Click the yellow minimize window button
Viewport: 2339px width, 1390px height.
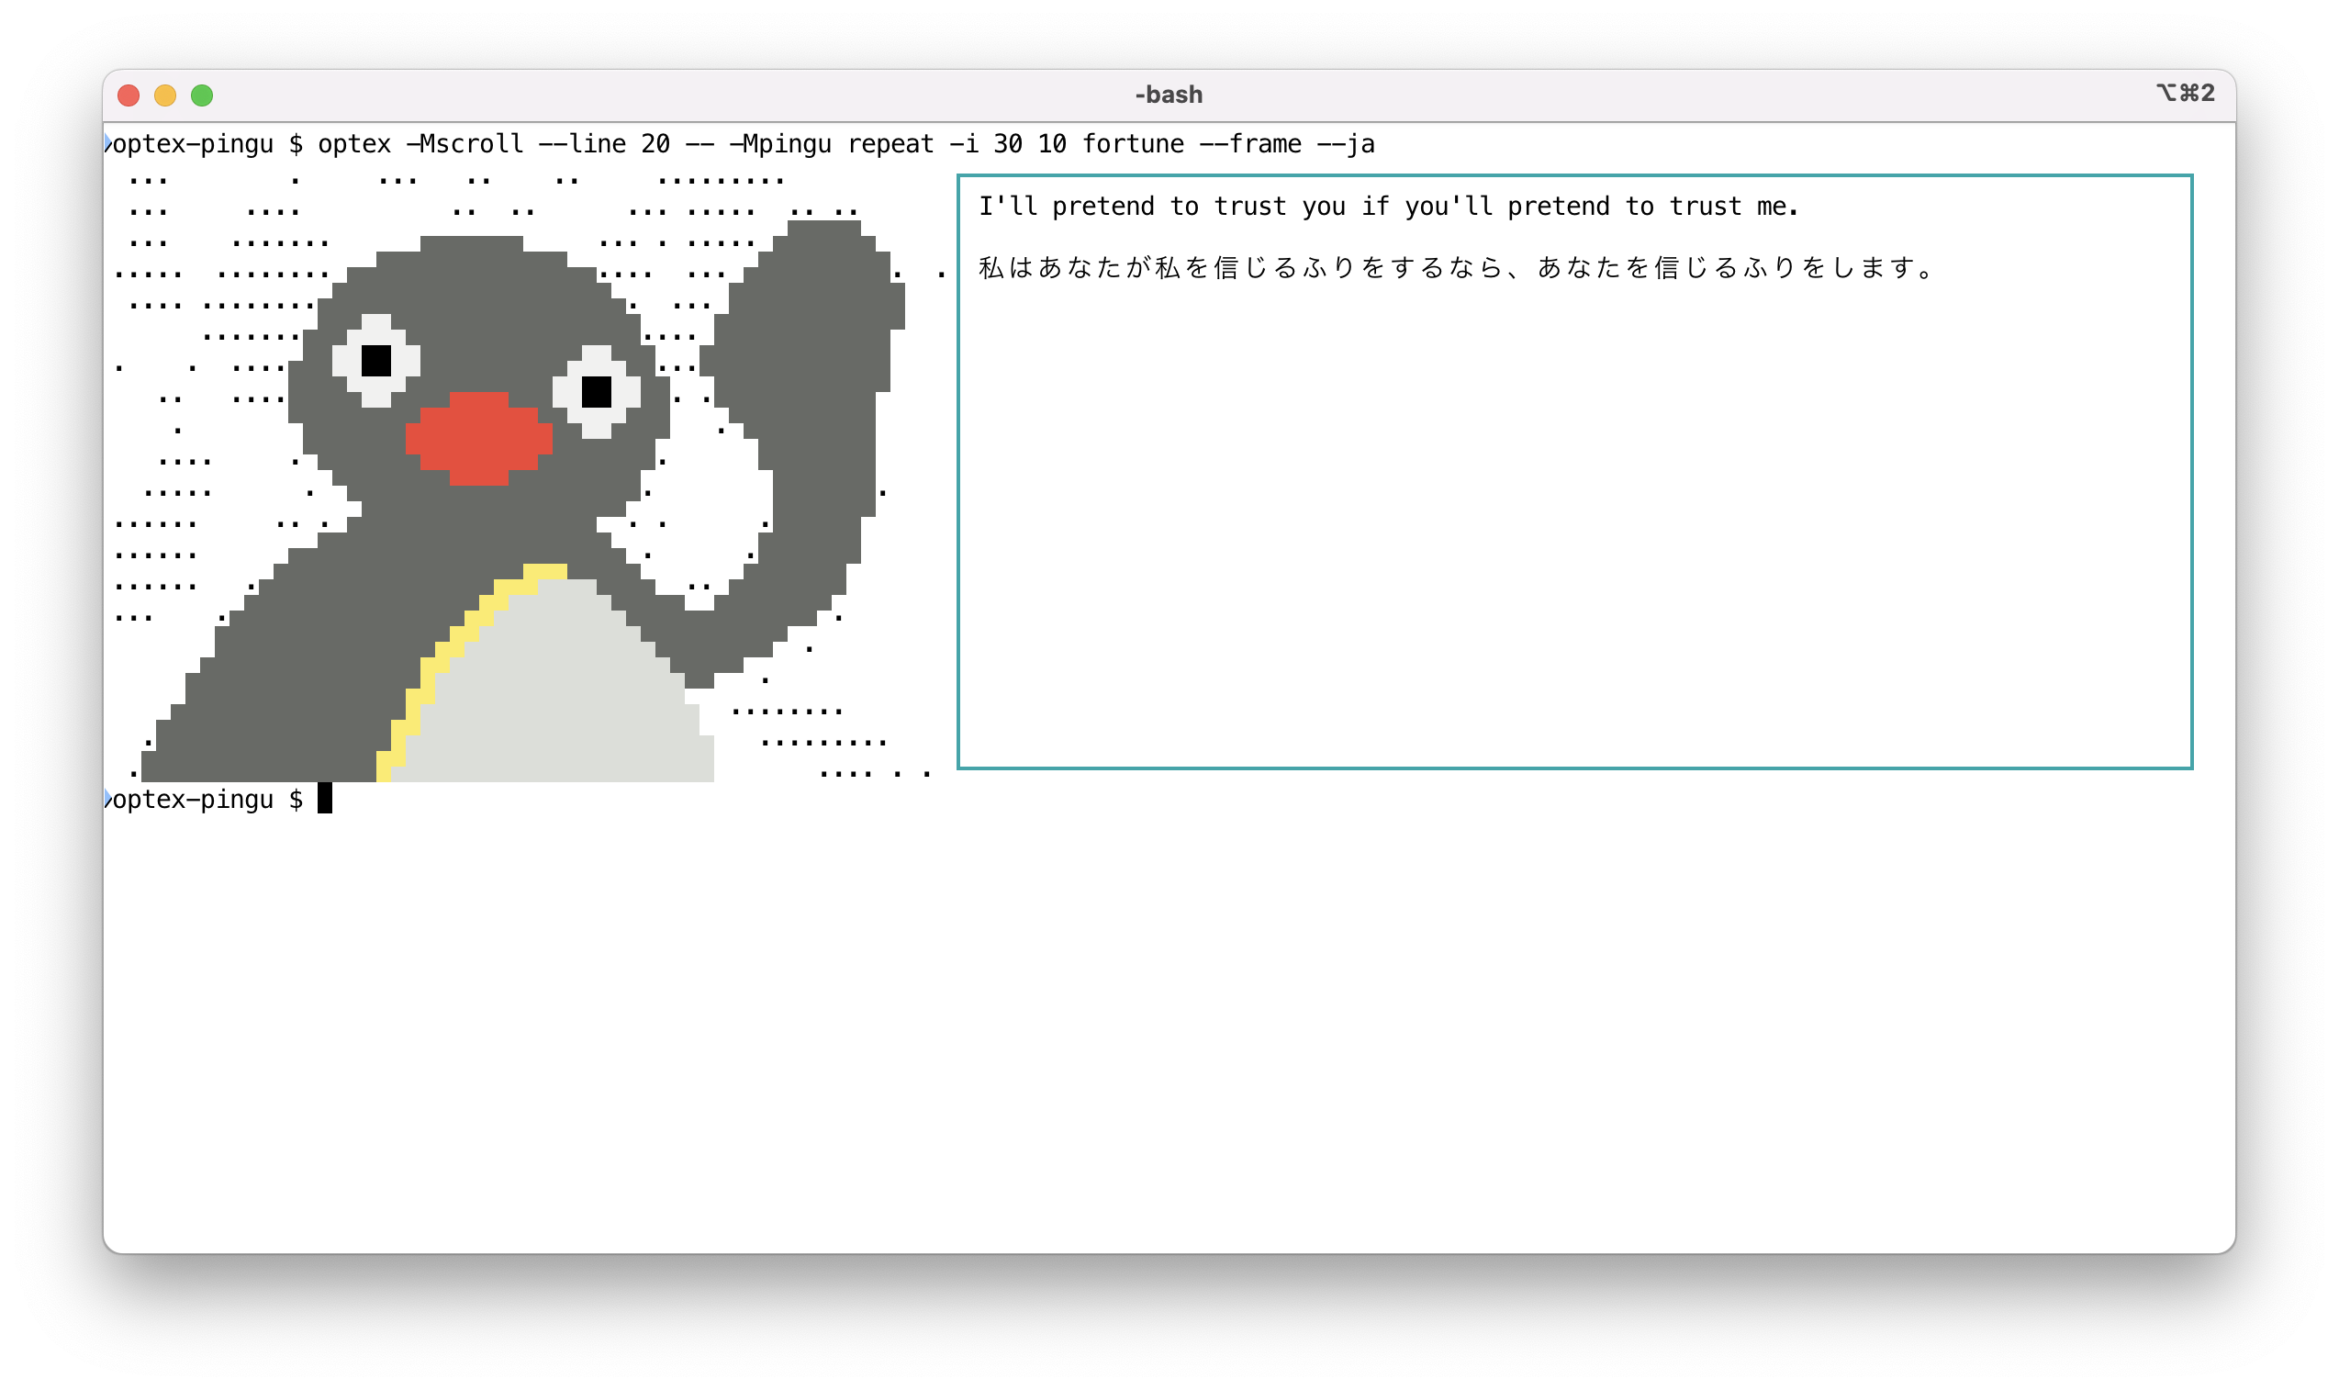165,95
